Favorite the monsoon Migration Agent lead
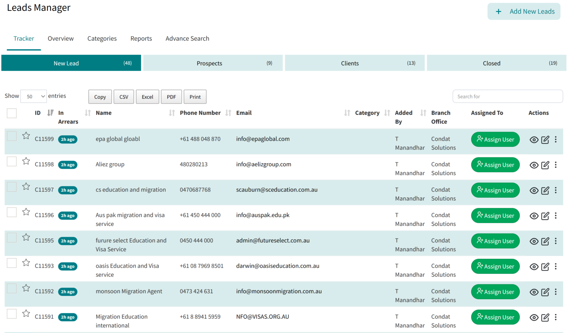This screenshot has height=333, width=570. coord(26,288)
